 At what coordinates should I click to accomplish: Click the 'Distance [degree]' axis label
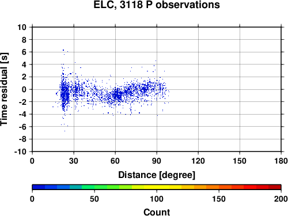coord(157,175)
